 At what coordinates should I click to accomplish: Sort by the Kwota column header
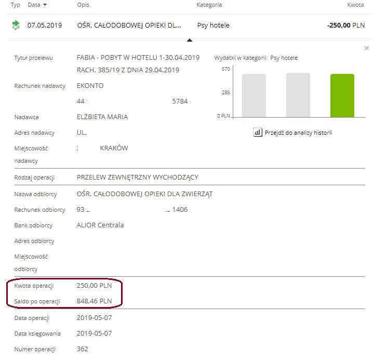(x=355, y=5)
